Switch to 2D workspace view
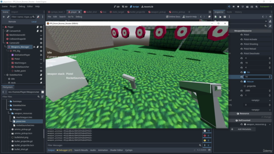Image resolution: width=274 pixels, height=154 pixels. coord(116,7)
